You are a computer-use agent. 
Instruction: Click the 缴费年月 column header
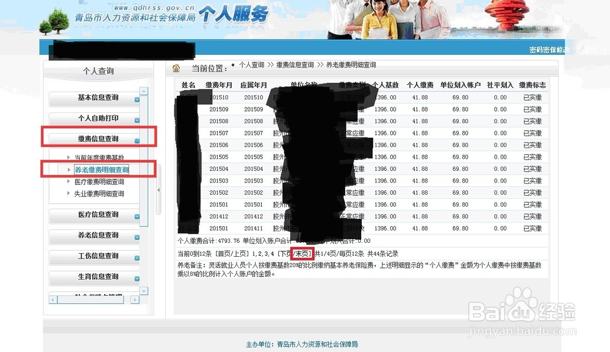click(x=219, y=85)
